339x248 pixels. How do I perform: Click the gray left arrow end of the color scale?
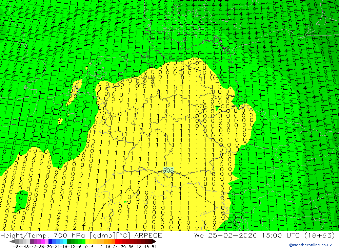pos(12,242)
